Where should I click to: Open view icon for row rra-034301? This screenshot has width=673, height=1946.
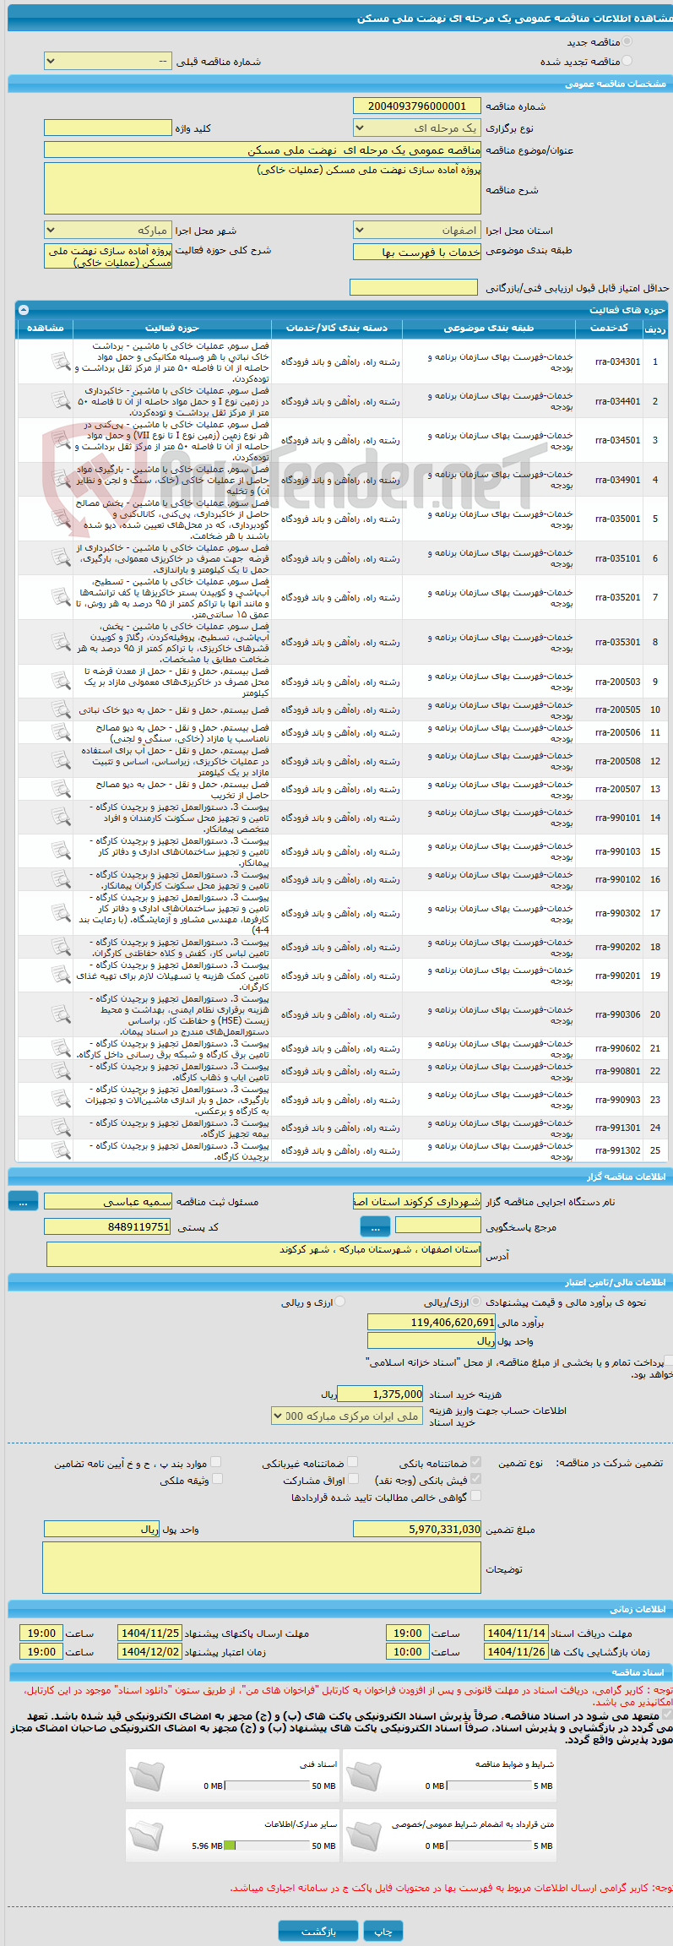pyautogui.click(x=60, y=361)
